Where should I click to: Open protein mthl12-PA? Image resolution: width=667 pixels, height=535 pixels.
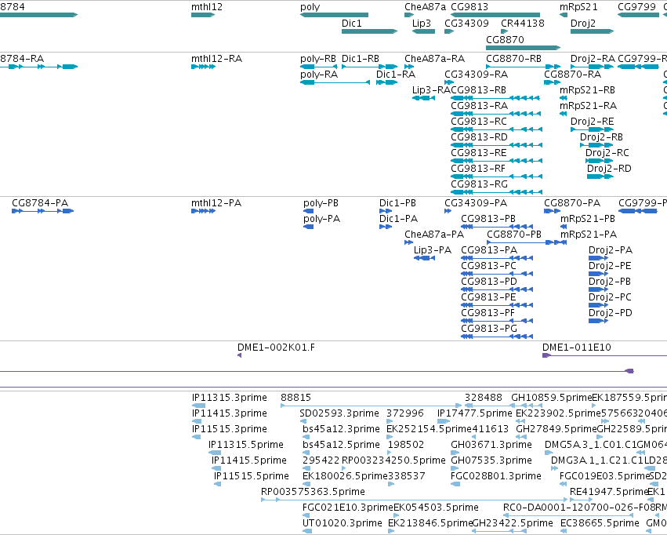point(216,203)
